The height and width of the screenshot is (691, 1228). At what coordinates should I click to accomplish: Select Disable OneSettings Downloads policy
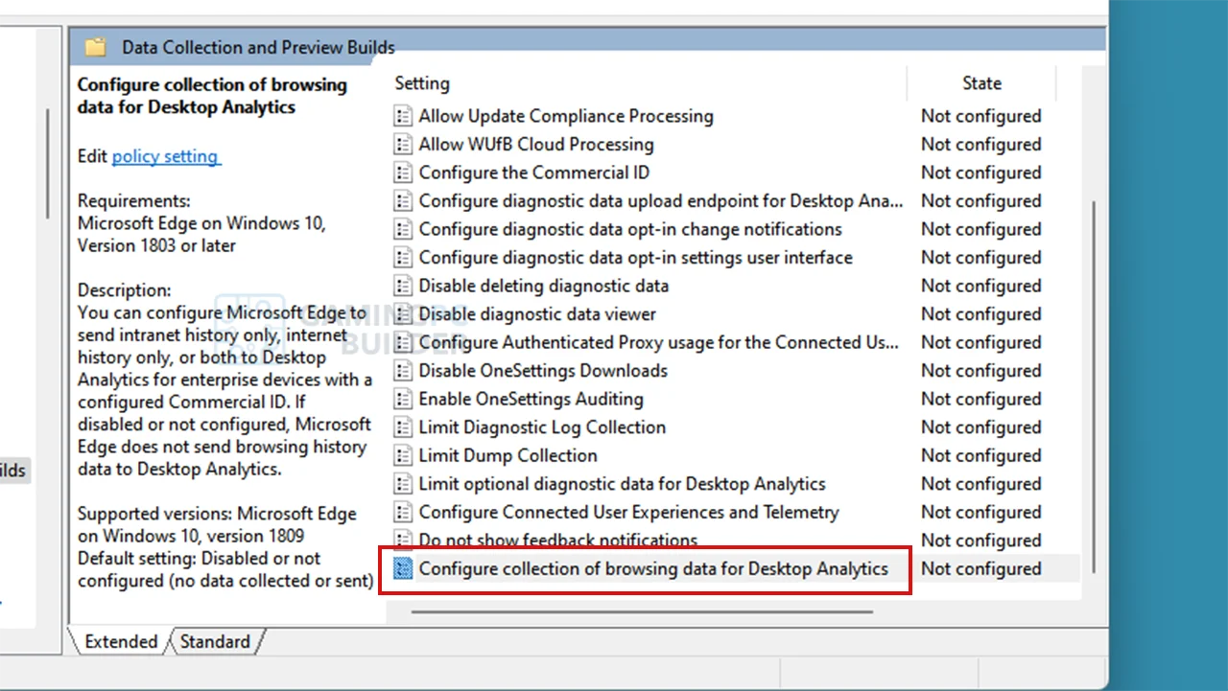[543, 371]
